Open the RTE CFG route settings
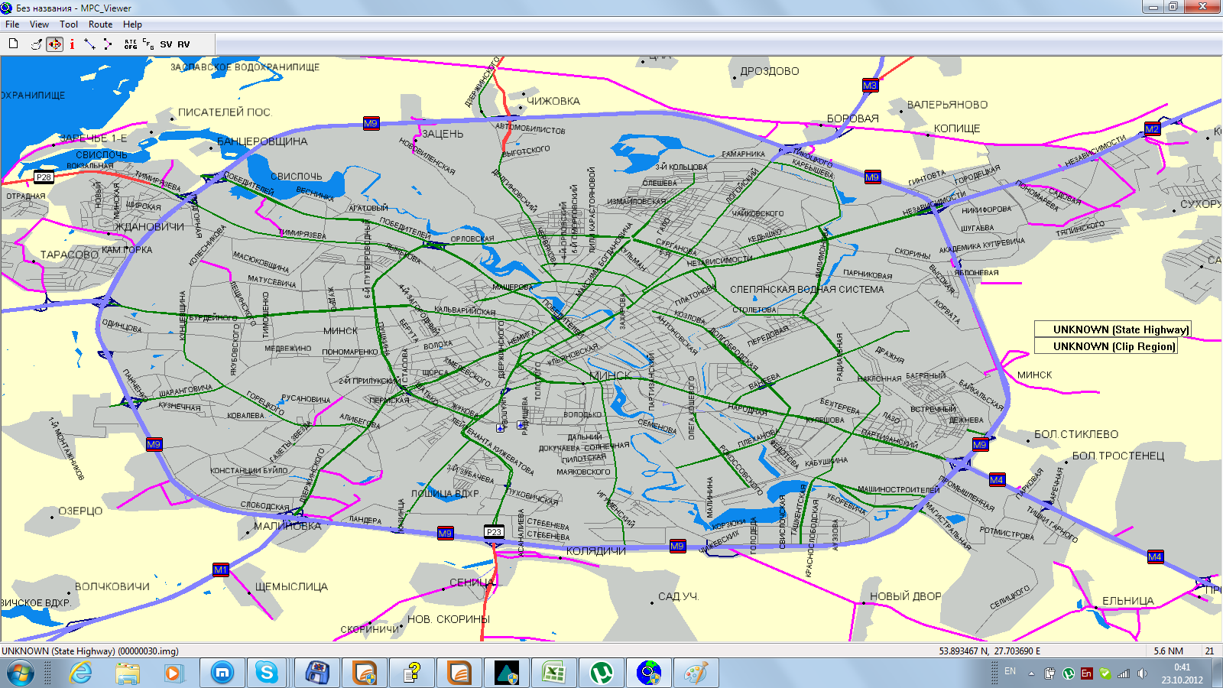This screenshot has width=1223, height=688. coord(131,44)
